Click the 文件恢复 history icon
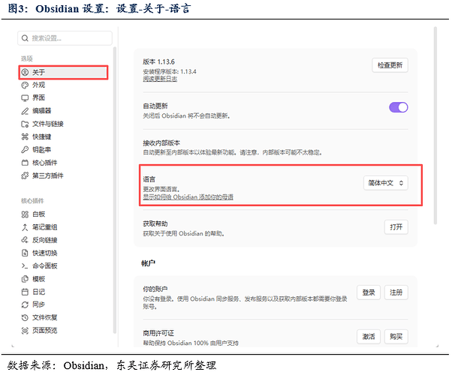Screen dimensions: 452x375 click(x=25, y=318)
